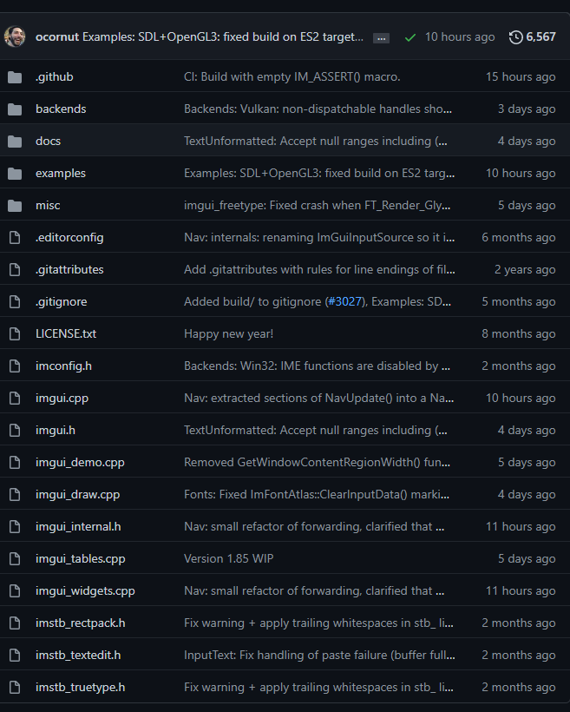
Task: Open the examples folder
Action: coord(61,173)
